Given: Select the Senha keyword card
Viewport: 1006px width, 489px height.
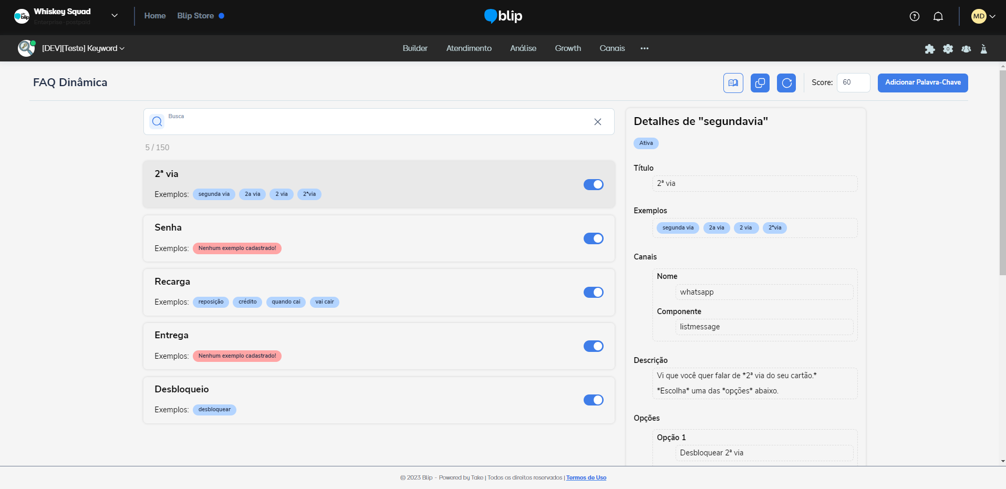Looking at the screenshot, I should click(x=379, y=238).
